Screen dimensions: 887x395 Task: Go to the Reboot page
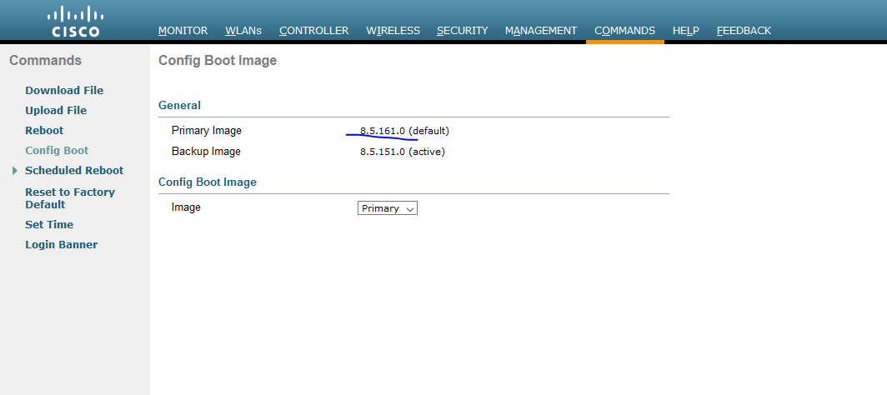[x=44, y=131]
